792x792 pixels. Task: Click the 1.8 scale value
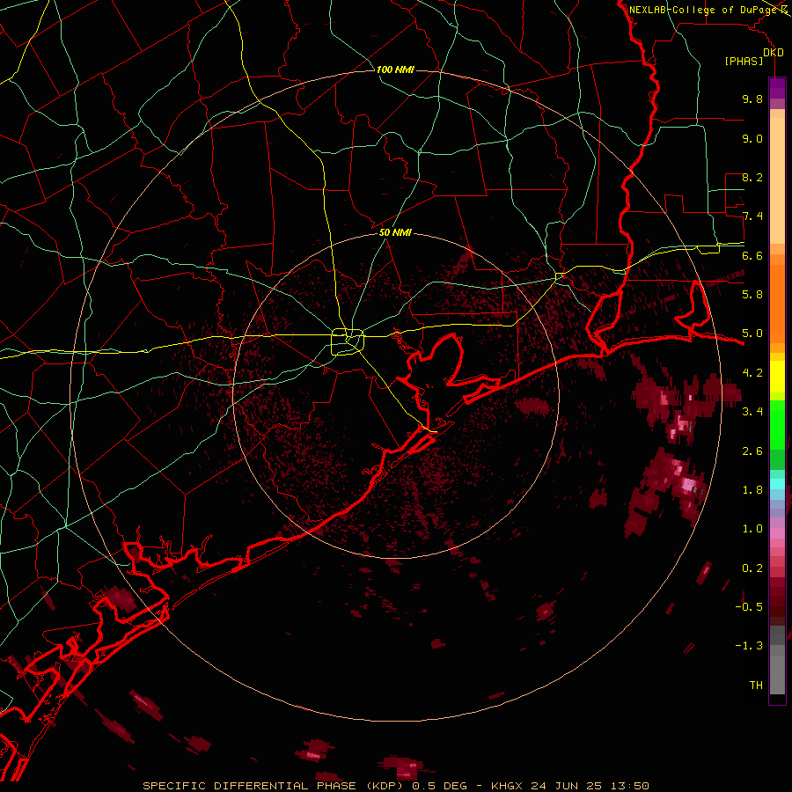tap(752, 490)
